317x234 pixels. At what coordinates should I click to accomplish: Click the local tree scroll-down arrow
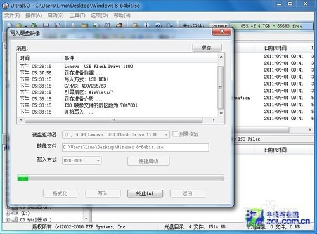pos(86,218)
